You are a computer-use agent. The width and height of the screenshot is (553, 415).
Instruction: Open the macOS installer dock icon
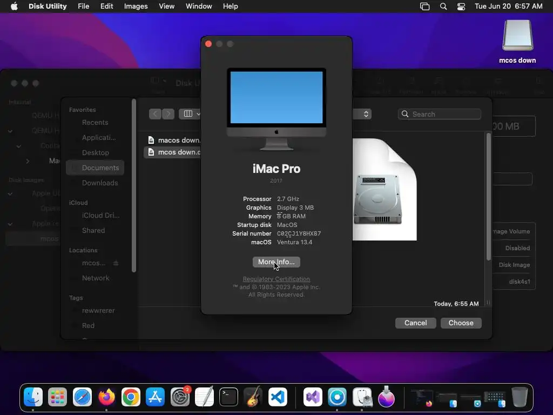tap(386, 397)
